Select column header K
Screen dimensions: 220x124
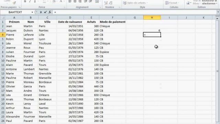pos(203,18)
